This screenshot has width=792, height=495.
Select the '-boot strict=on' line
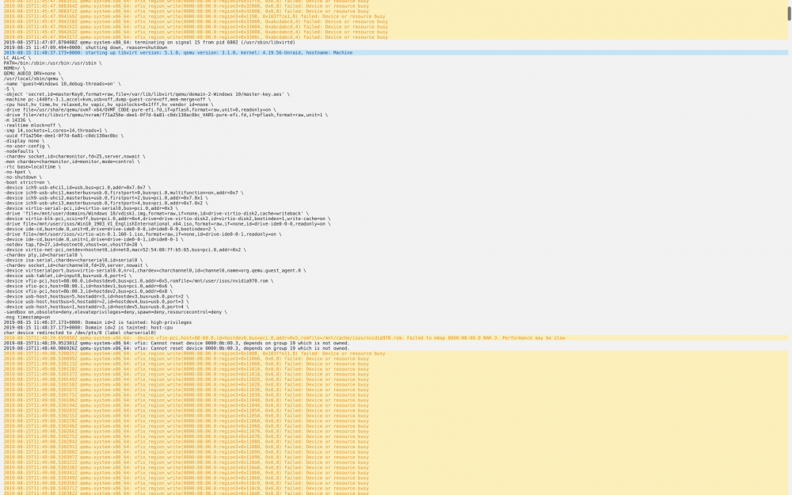pos(27,182)
